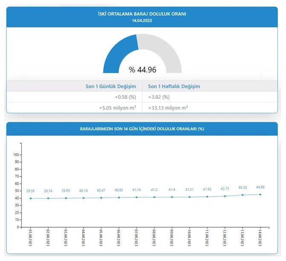Click the 14.04.2023 date under the title
This screenshot has width=286, height=261.
[142, 21]
